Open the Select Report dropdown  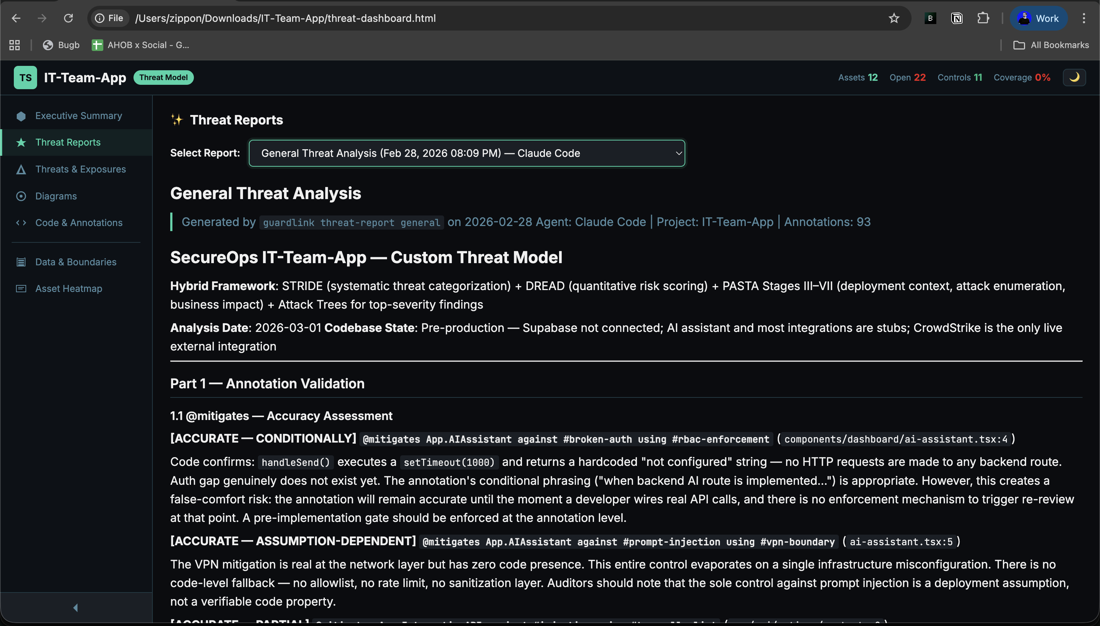[467, 153]
